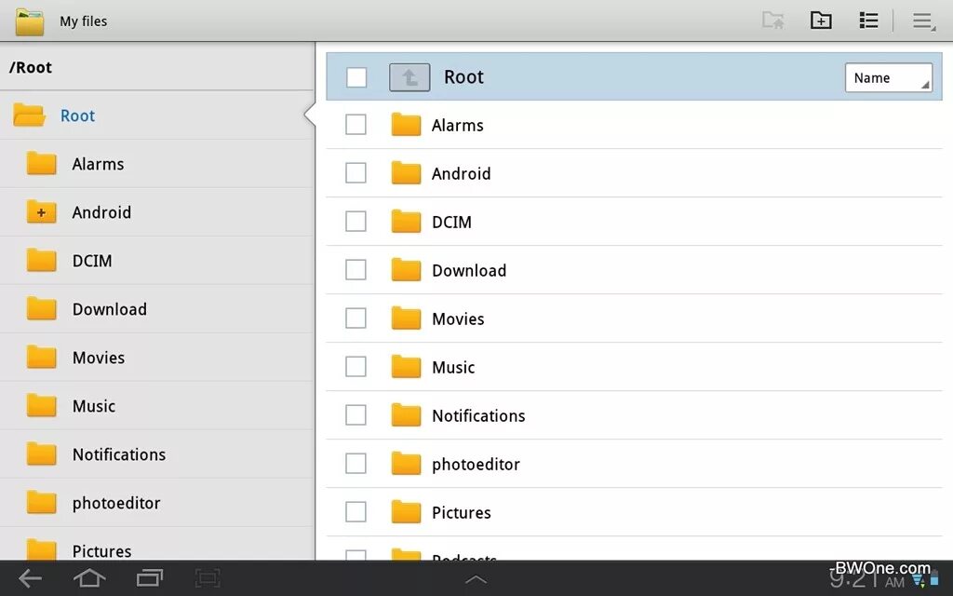
Task: Open the Alarms folder icon in main list
Action: 406,125
